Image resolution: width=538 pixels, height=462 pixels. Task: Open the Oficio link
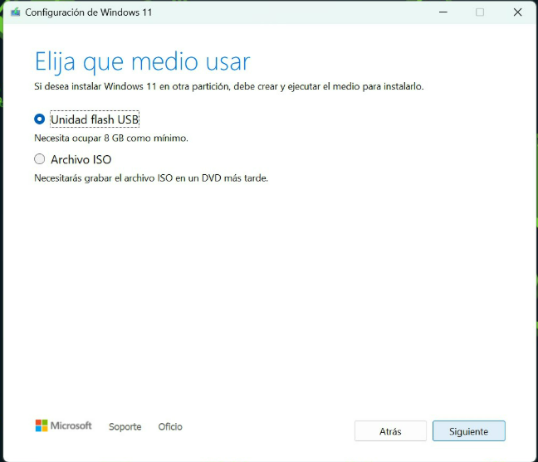170,426
